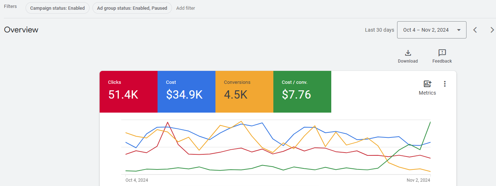Screen dimensions: 496x186
Task: Click the Nov 2, 2024 axis label
Action: [x=418, y=180]
